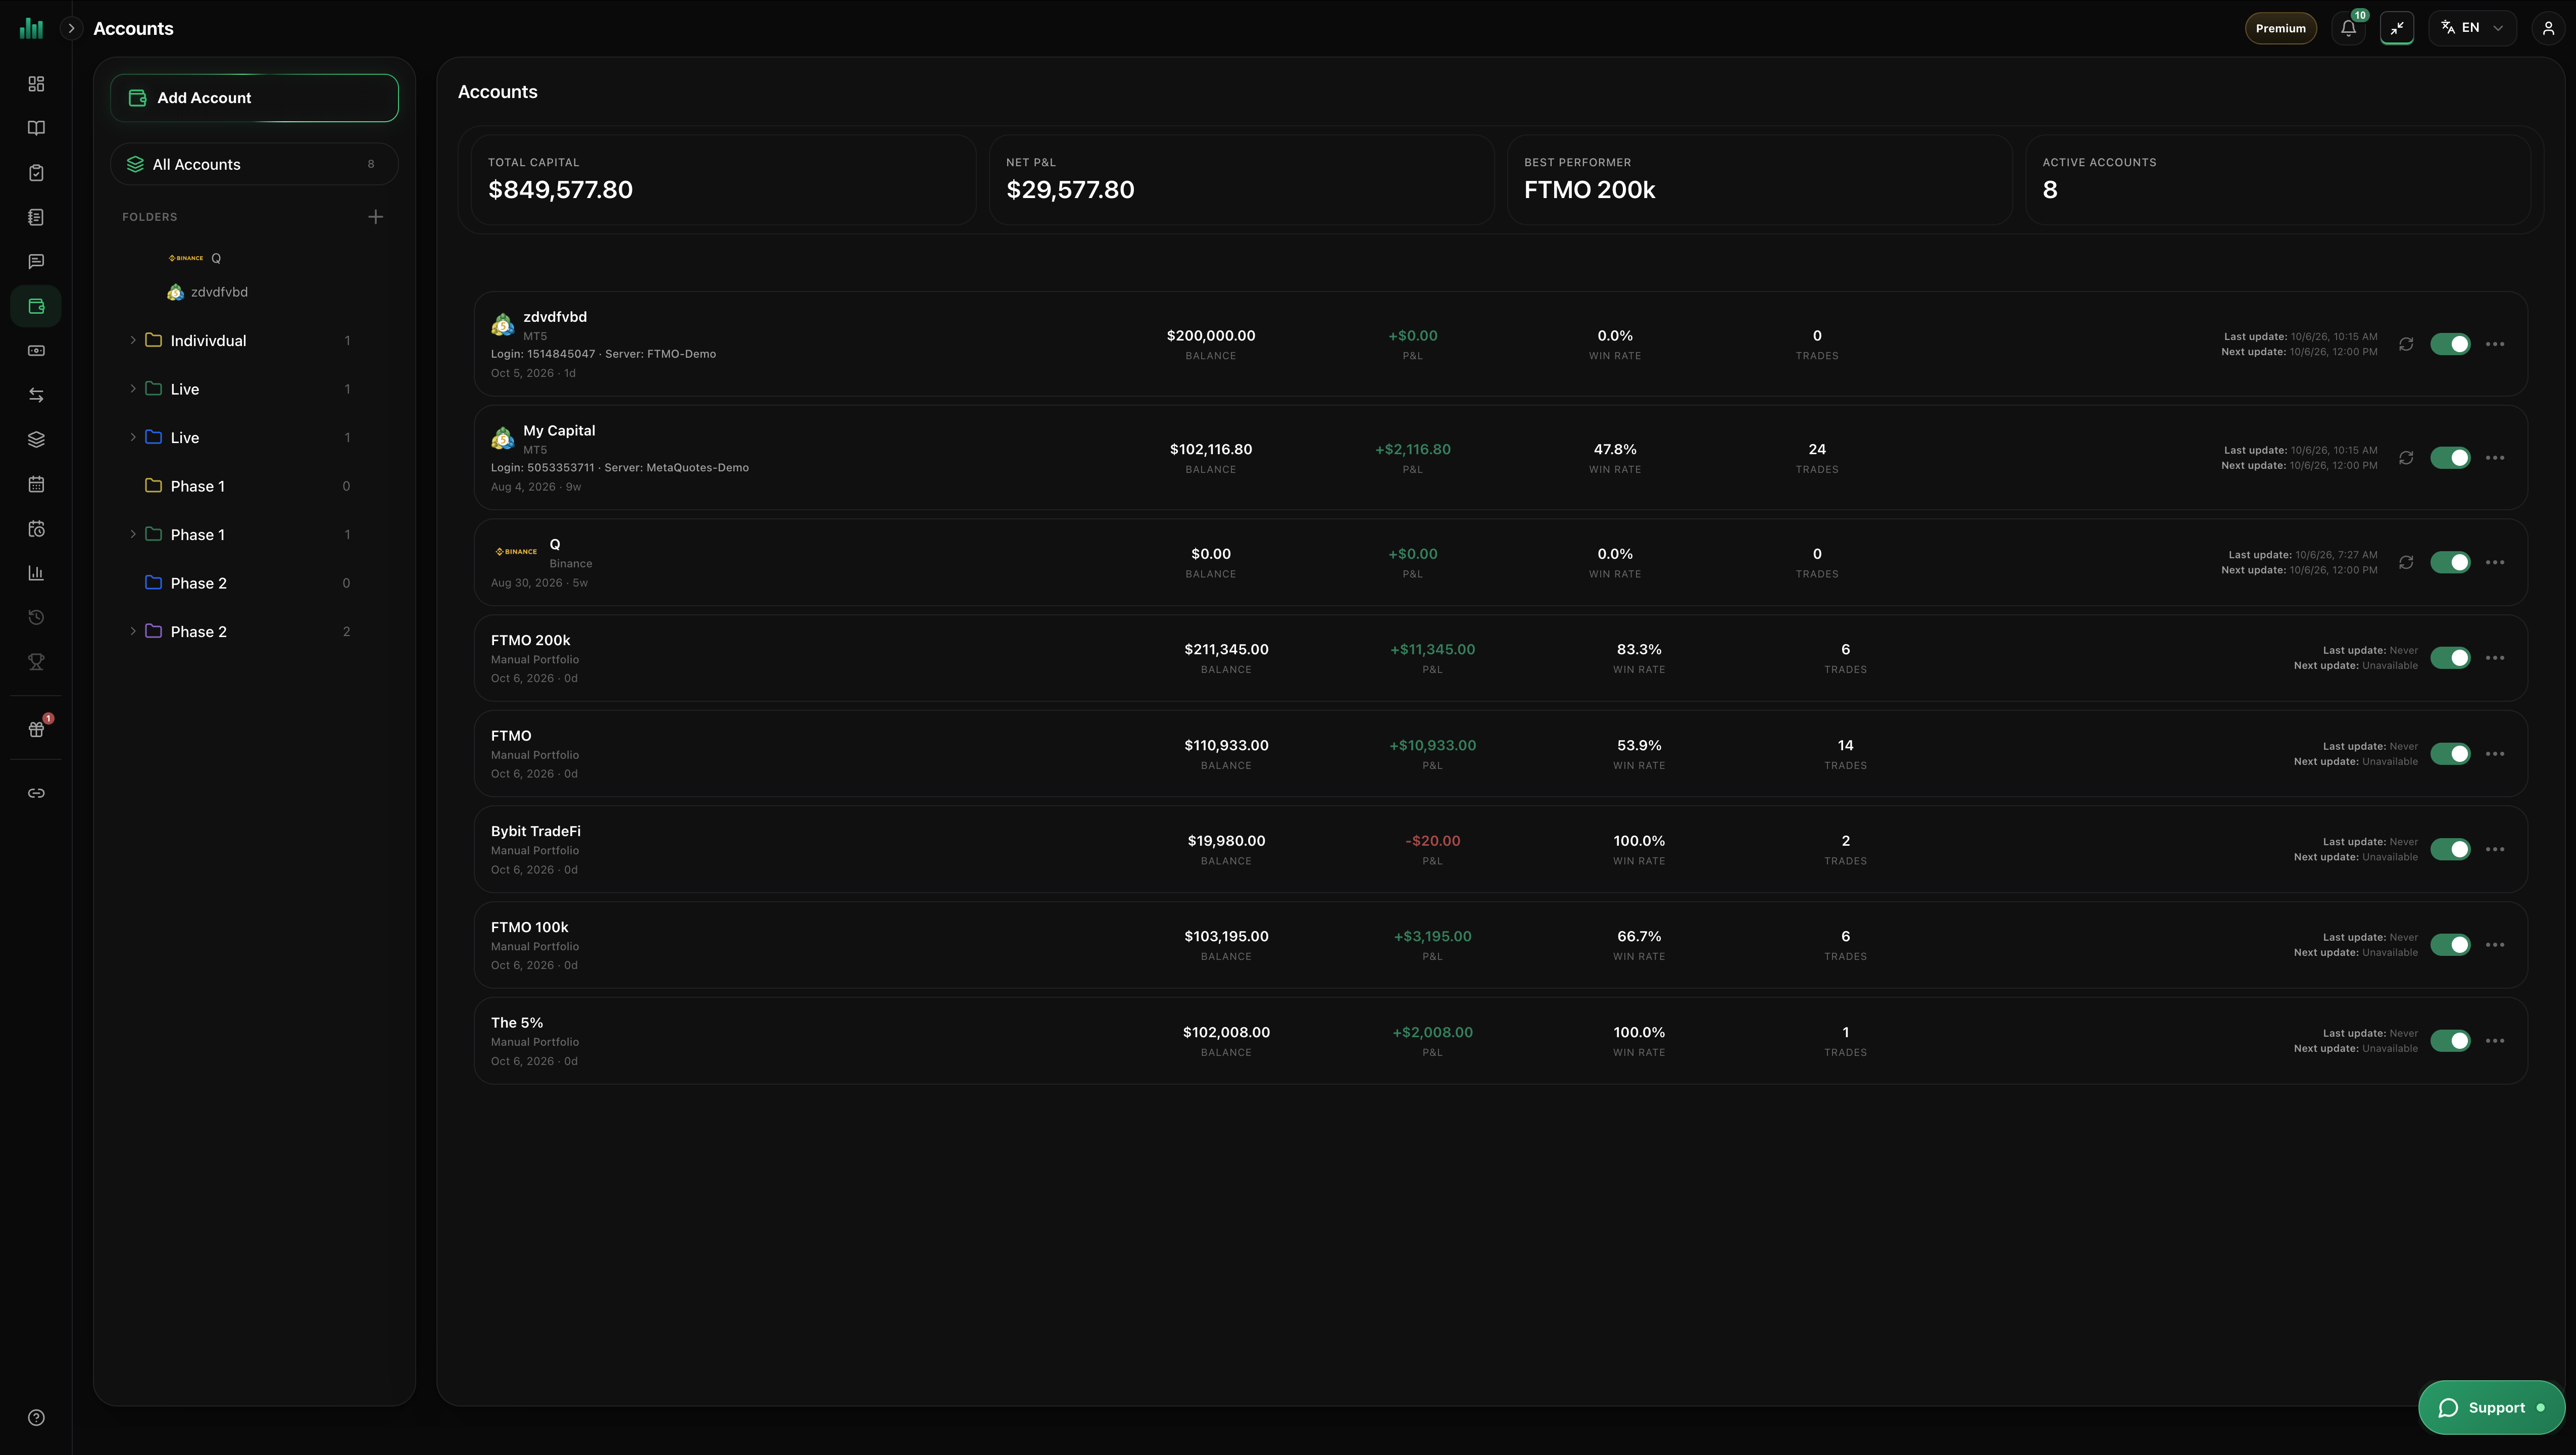Select the zdvdfvbd account under Folders

click(x=208, y=292)
